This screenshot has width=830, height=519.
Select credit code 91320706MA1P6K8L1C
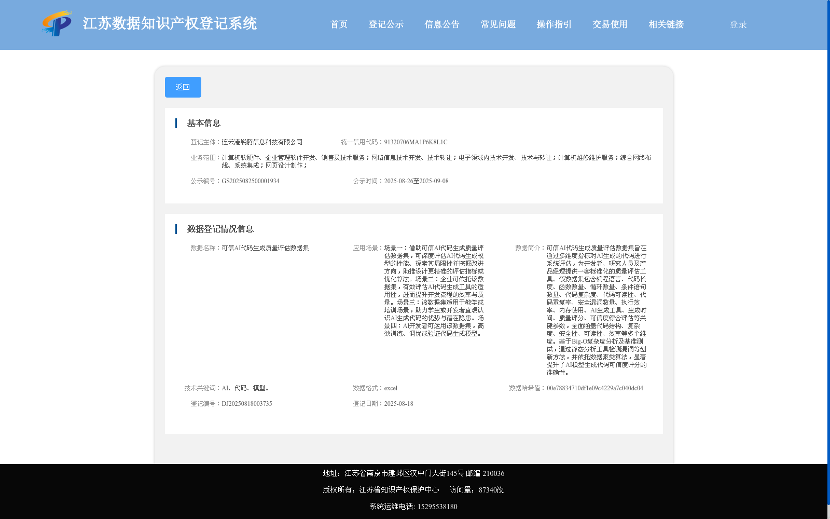coord(416,142)
